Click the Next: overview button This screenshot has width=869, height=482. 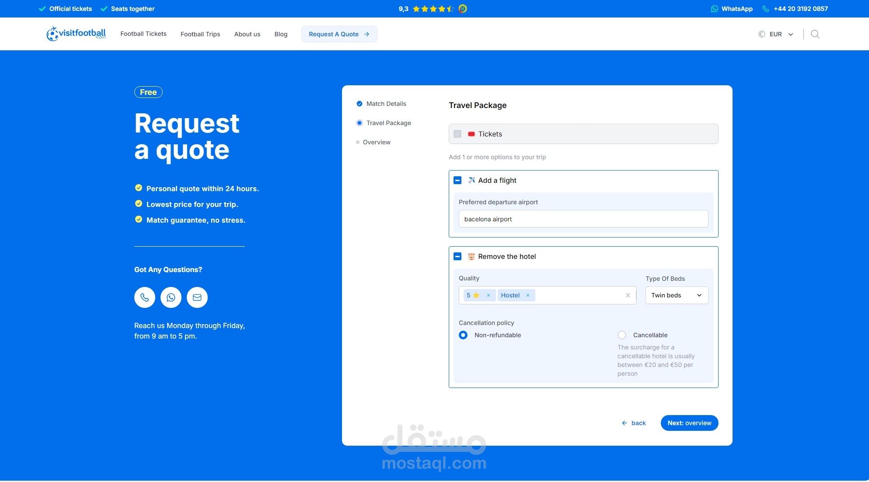point(689,423)
